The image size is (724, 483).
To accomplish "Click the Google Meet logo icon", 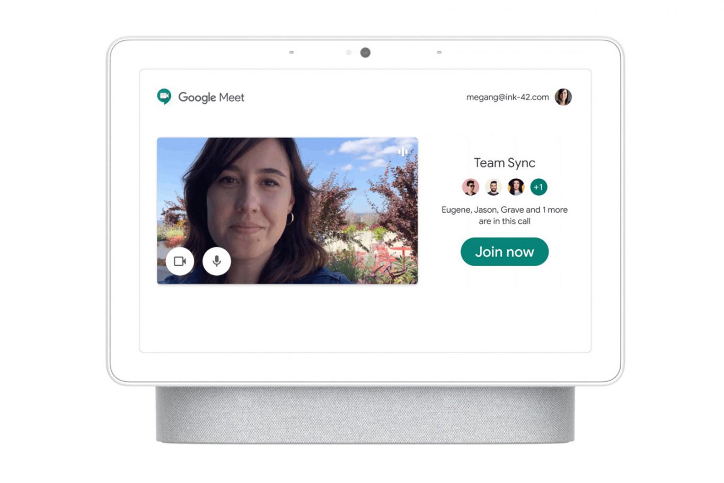I will coord(164,96).
